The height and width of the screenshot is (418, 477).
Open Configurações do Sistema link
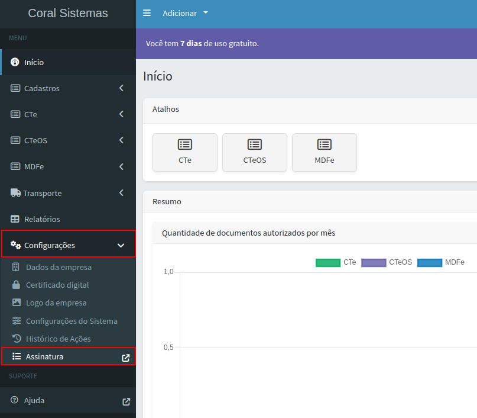point(72,321)
